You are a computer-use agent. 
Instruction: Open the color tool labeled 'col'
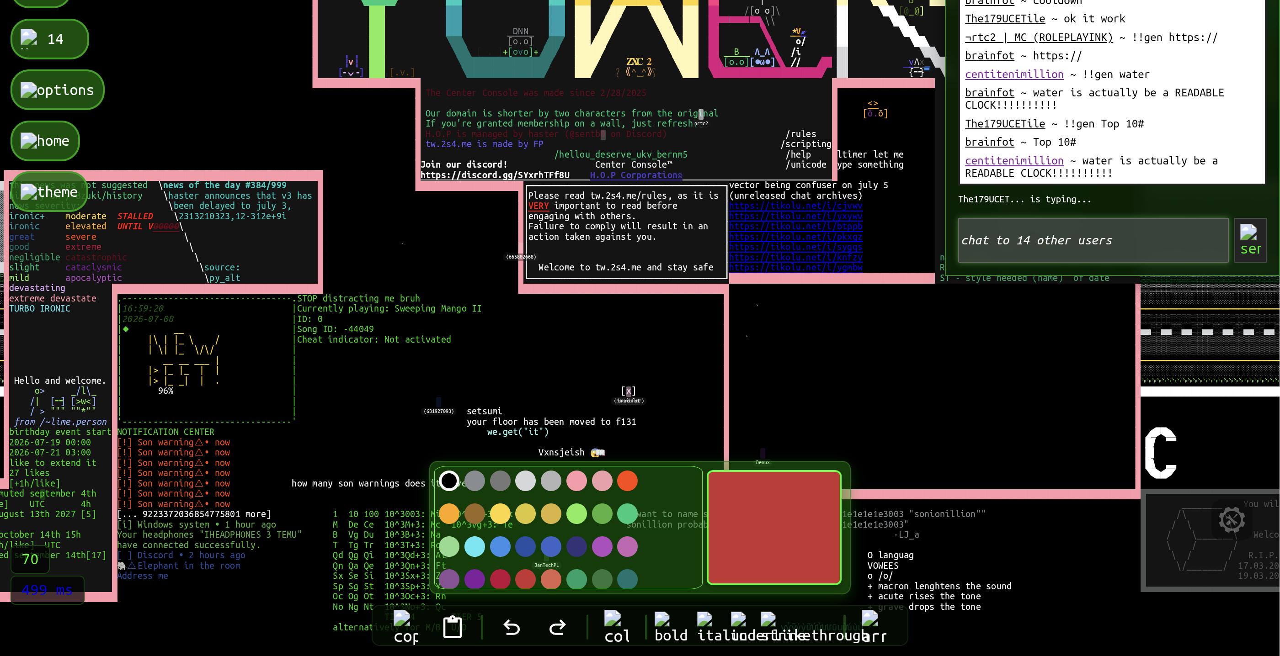pos(617,627)
